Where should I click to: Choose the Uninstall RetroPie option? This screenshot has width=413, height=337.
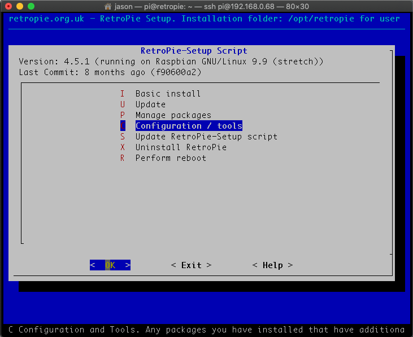[x=181, y=147]
